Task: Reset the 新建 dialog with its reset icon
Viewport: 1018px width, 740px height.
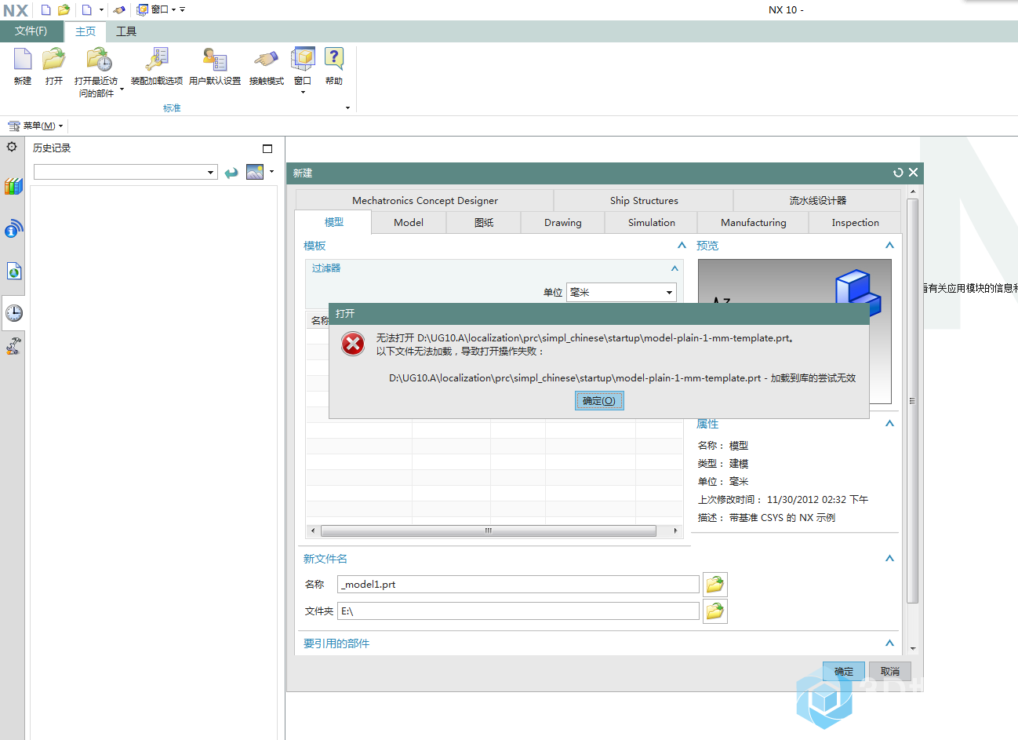Action: click(x=898, y=173)
